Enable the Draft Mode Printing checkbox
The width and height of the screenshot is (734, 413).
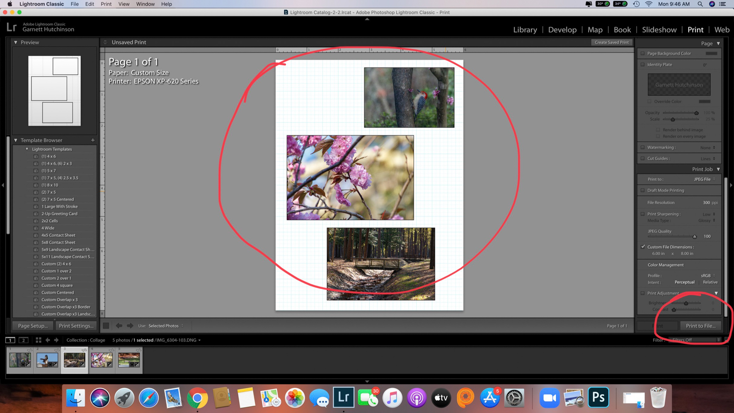(643, 190)
